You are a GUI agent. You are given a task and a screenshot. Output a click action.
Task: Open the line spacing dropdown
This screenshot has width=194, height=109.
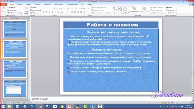tap(88, 8)
